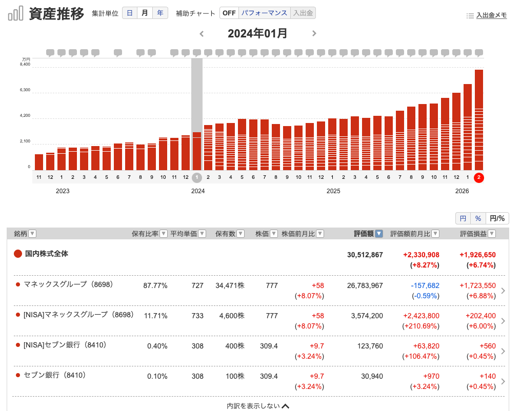Click the red dot beside 国内株式全体
Image resolution: width=521 pixels, height=411 pixels.
pyautogui.click(x=17, y=253)
